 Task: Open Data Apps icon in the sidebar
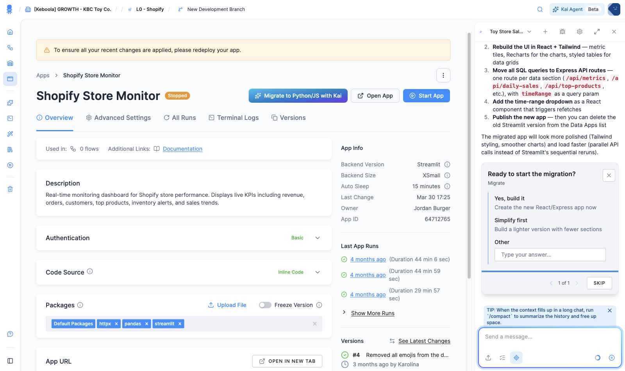tap(10, 79)
